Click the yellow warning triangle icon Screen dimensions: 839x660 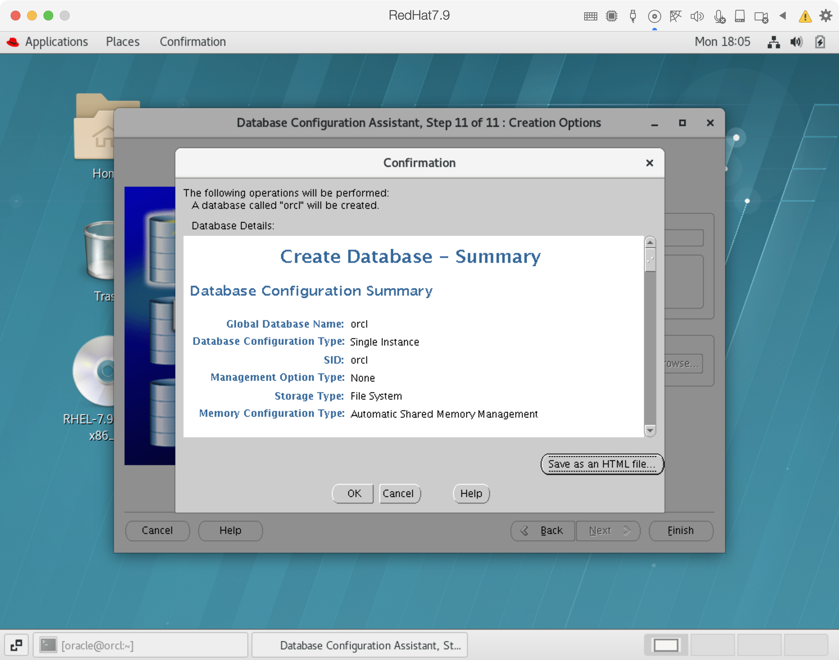point(805,16)
